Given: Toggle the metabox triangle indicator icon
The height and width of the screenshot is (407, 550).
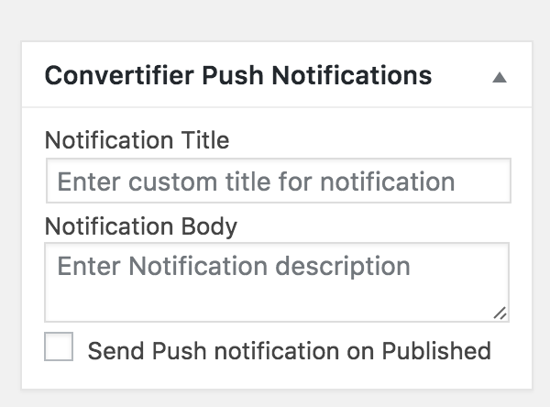Looking at the screenshot, I should coord(500,77).
